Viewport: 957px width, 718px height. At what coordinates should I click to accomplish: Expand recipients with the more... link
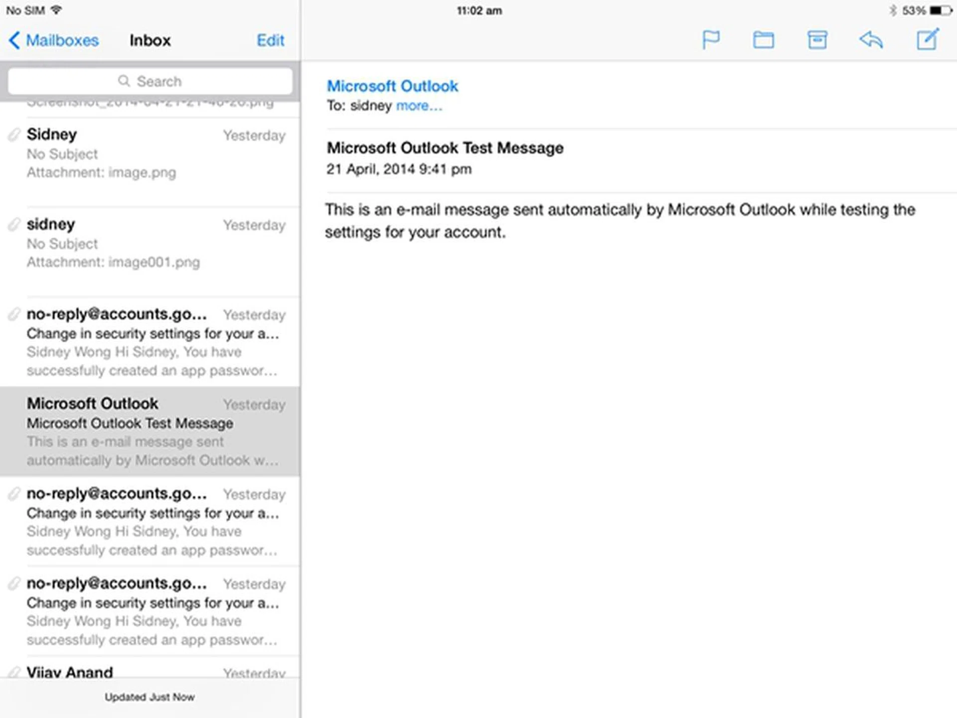419,106
